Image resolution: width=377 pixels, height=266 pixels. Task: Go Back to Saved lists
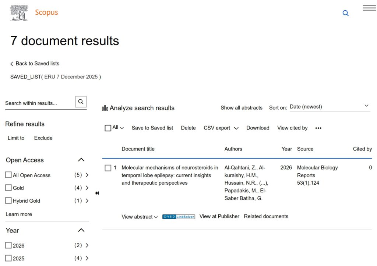point(35,64)
